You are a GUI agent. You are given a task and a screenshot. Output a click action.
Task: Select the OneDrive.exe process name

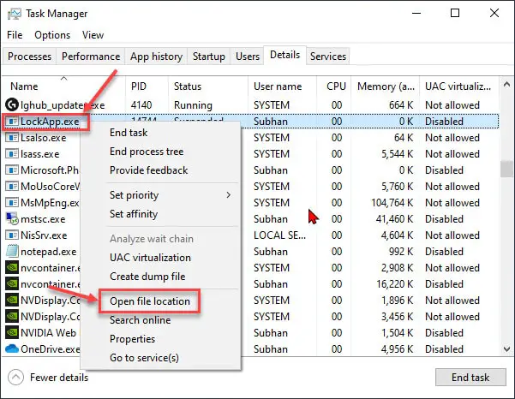(x=51, y=348)
